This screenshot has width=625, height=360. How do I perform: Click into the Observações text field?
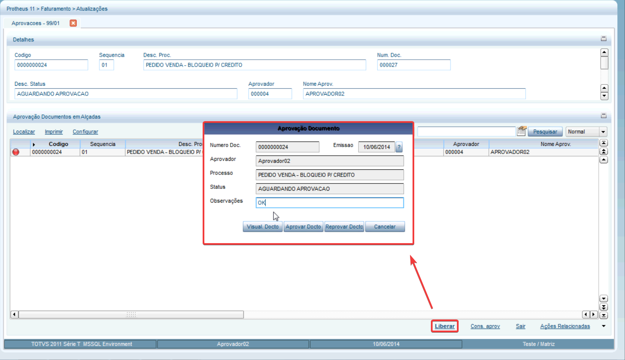point(329,203)
